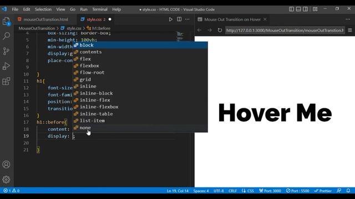Click the VS Code logo icon
355x199 pixels.
pos(4,9)
